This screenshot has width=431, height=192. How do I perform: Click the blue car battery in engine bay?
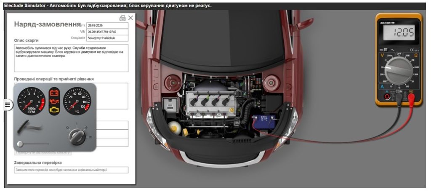pyautogui.click(x=264, y=121)
